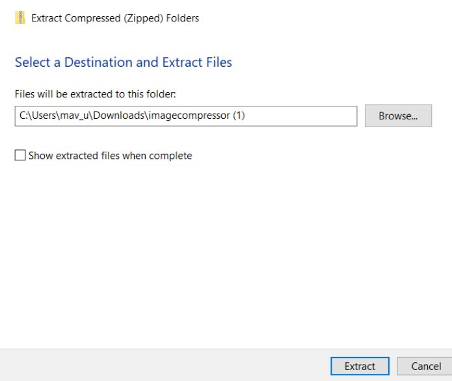This screenshot has height=381, width=452.
Task: Focus the destination folder path field
Action: click(x=186, y=116)
